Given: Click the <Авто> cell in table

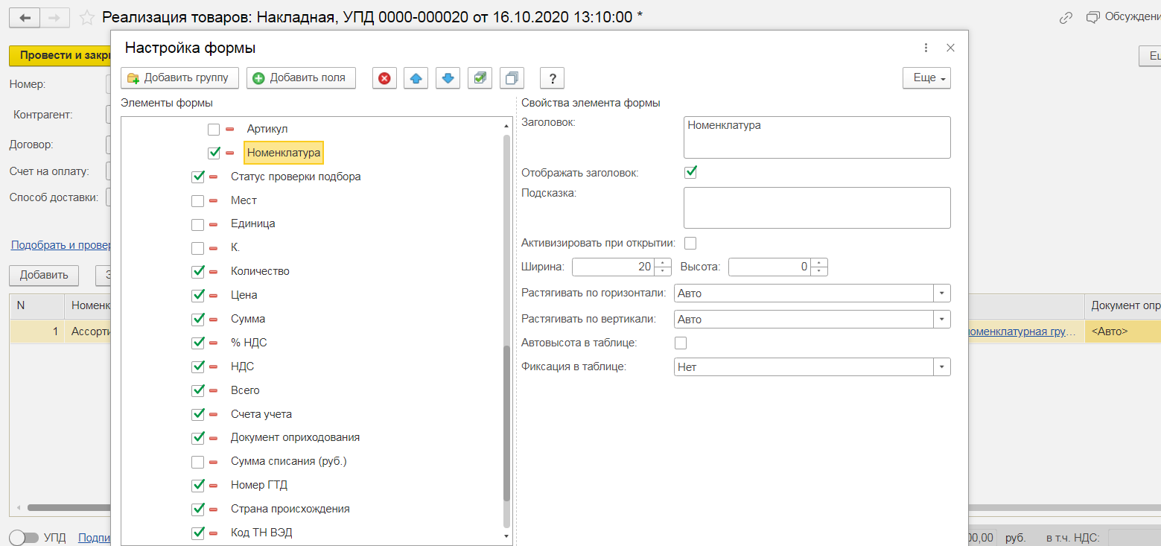Looking at the screenshot, I should [1123, 332].
